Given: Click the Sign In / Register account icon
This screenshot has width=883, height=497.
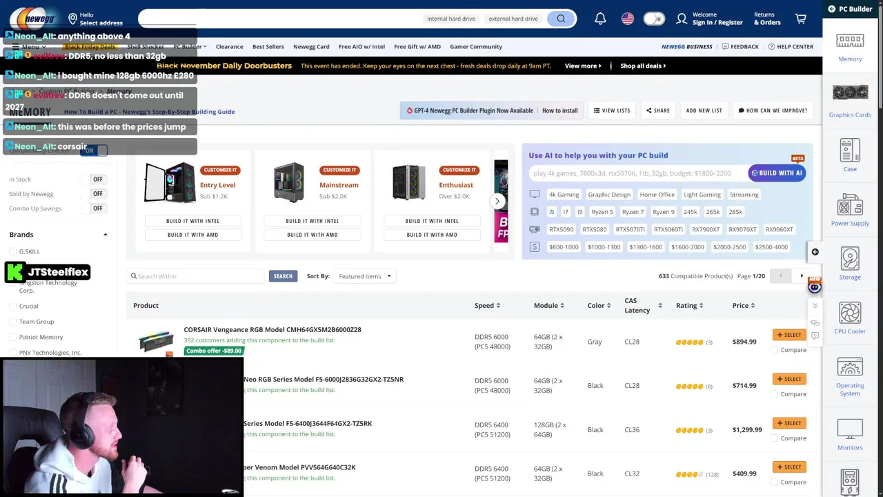Looking at the screenshot, I should click(x=682, y=19).
